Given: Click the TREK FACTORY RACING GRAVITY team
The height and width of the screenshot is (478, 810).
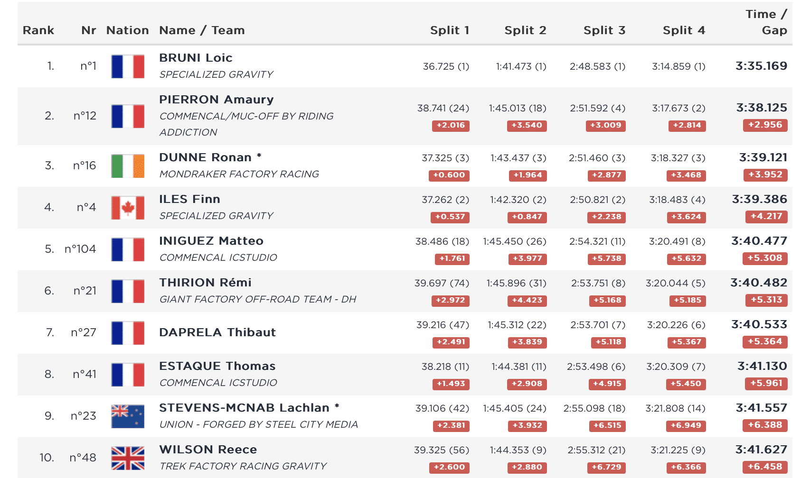Looking at the screenshot, I should point(243,466).
